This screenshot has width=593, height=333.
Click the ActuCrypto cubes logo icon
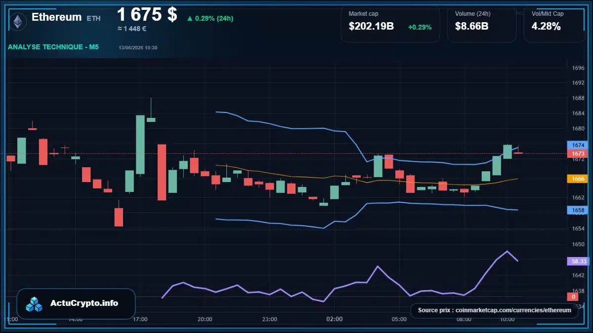click(35, 304)
